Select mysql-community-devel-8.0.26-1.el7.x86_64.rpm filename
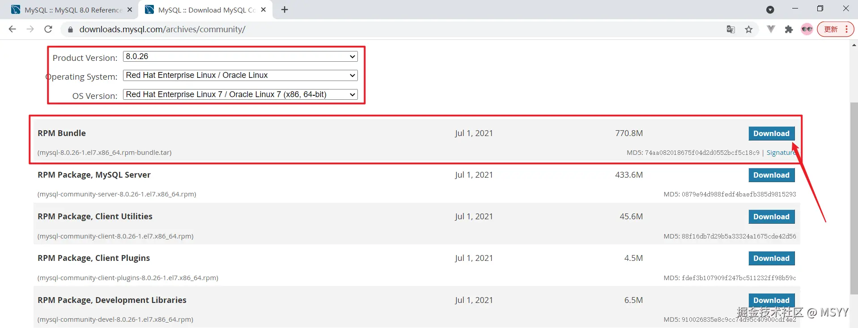The width and height of the screenshot is (858, 328). click(x=115, y=319)
